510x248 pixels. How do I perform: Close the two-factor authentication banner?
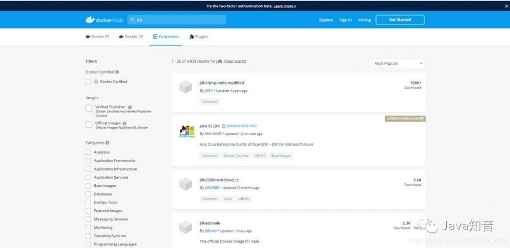click(506, 6)
